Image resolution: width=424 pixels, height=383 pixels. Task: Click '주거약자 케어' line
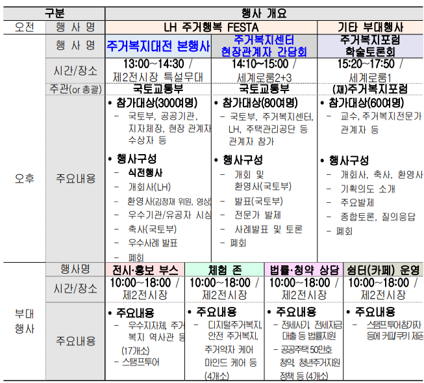(x=229, y=349)
